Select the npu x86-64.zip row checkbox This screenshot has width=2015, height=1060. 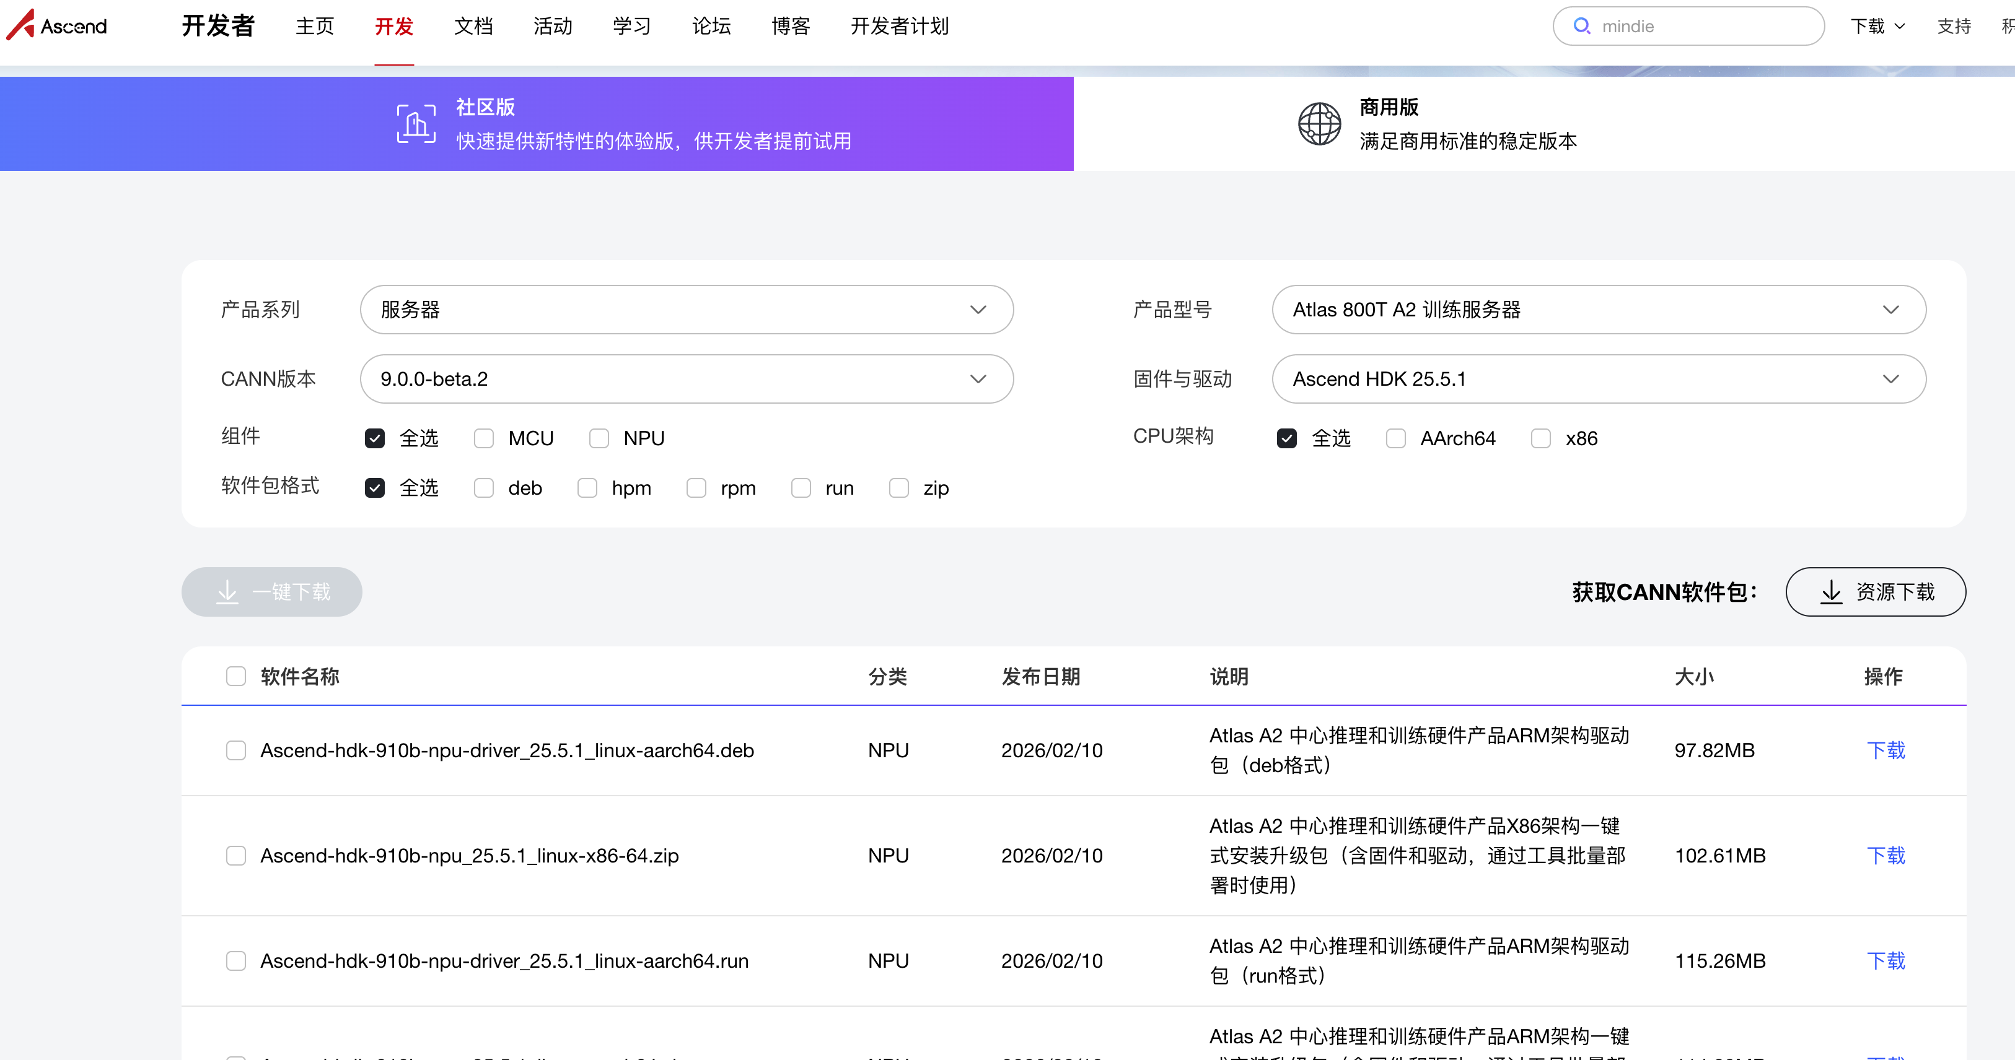(x=235, y=856)
